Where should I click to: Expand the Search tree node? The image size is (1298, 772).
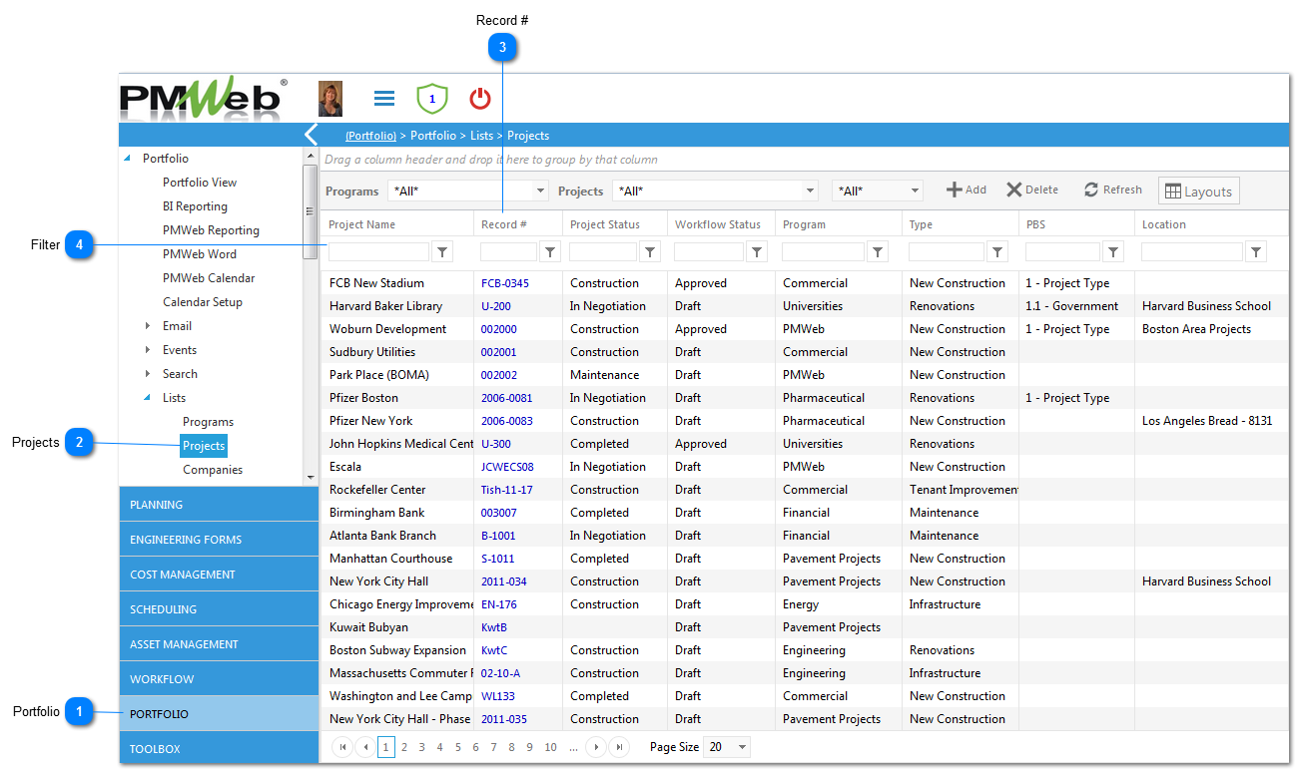tap(148, 374)
